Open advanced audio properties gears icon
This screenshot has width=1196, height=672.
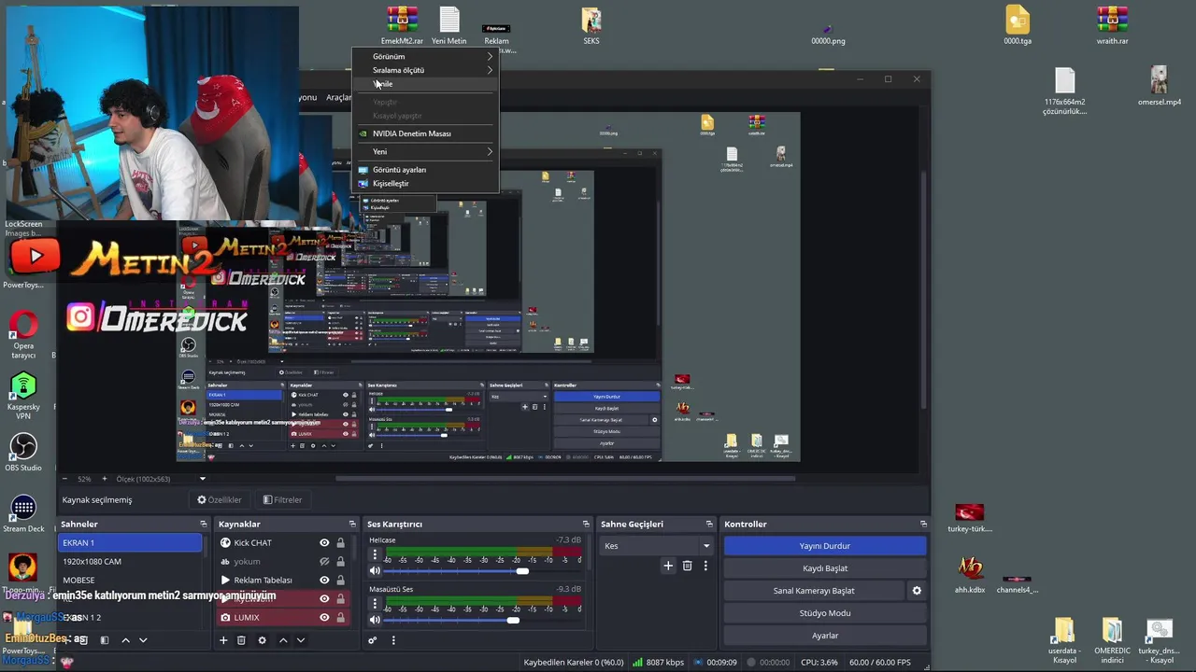[373, 640]
